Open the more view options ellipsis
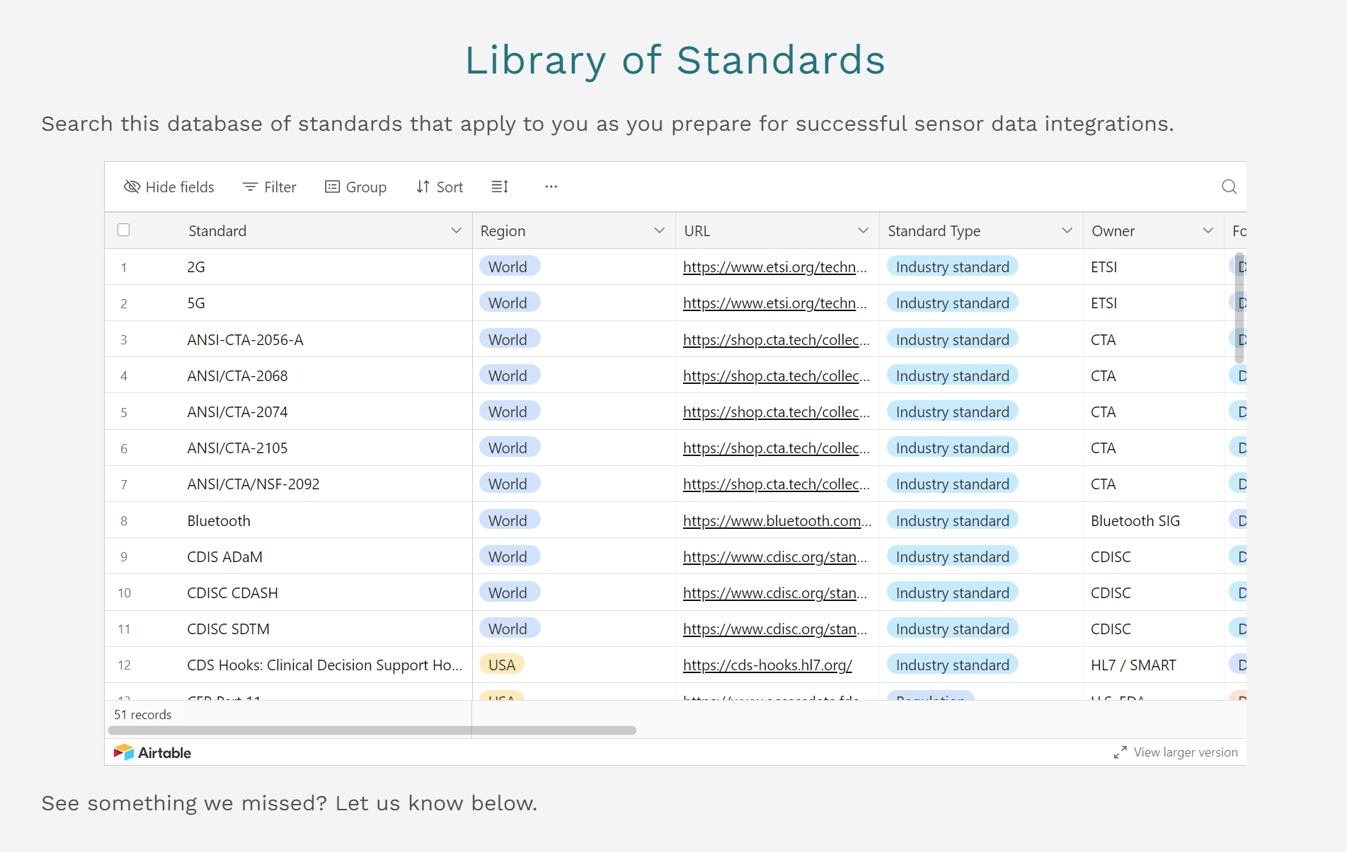The width and height of the screenshot is (1347, 852). coord(551,187)
